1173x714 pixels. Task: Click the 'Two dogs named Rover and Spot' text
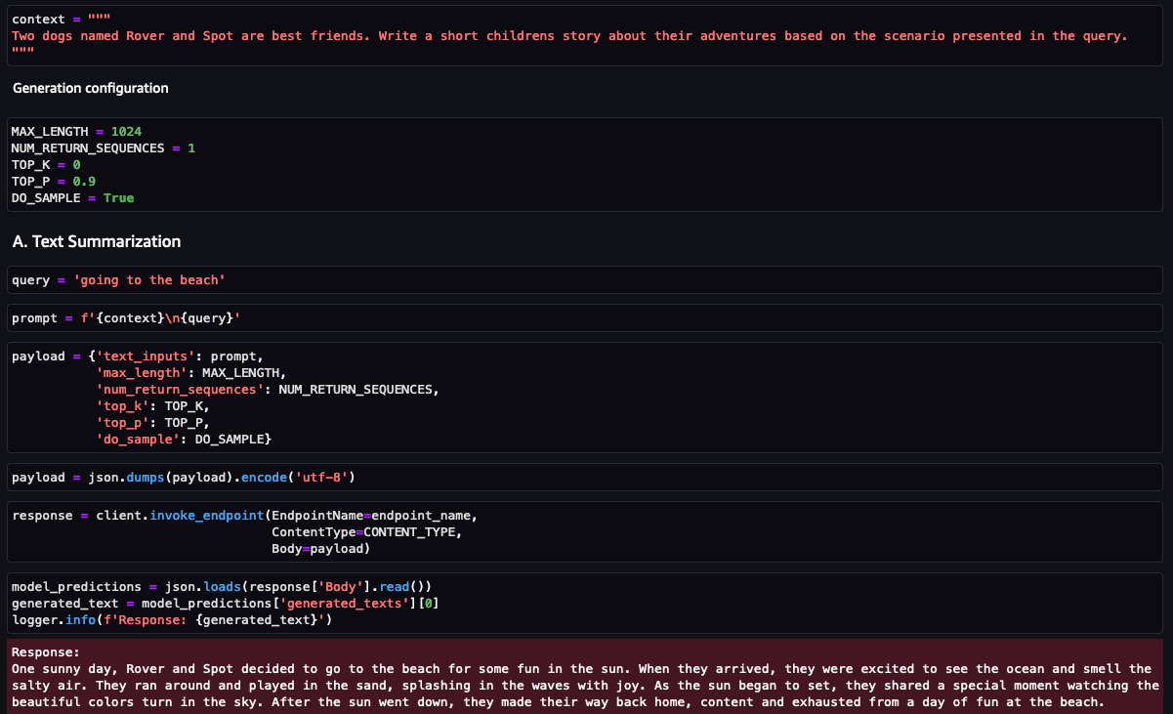(569, 36)
